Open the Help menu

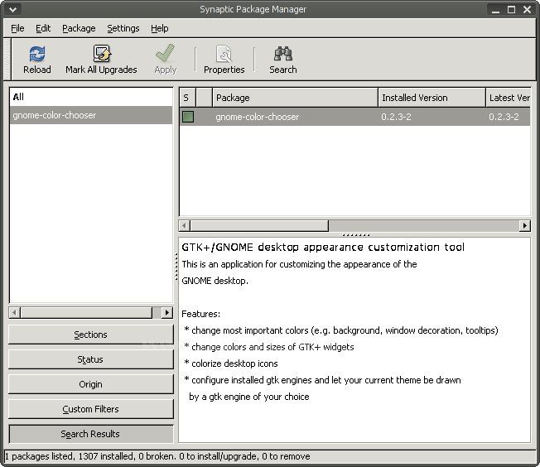160,28
